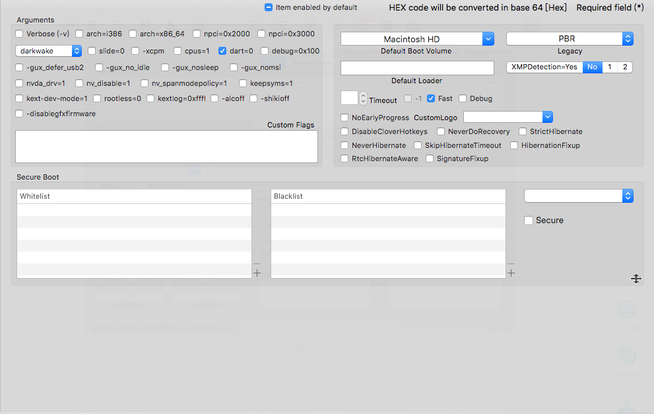Tick the npci=0x3000 checkbox
Viewport: 654px width, 414px height.
point(261,34)
